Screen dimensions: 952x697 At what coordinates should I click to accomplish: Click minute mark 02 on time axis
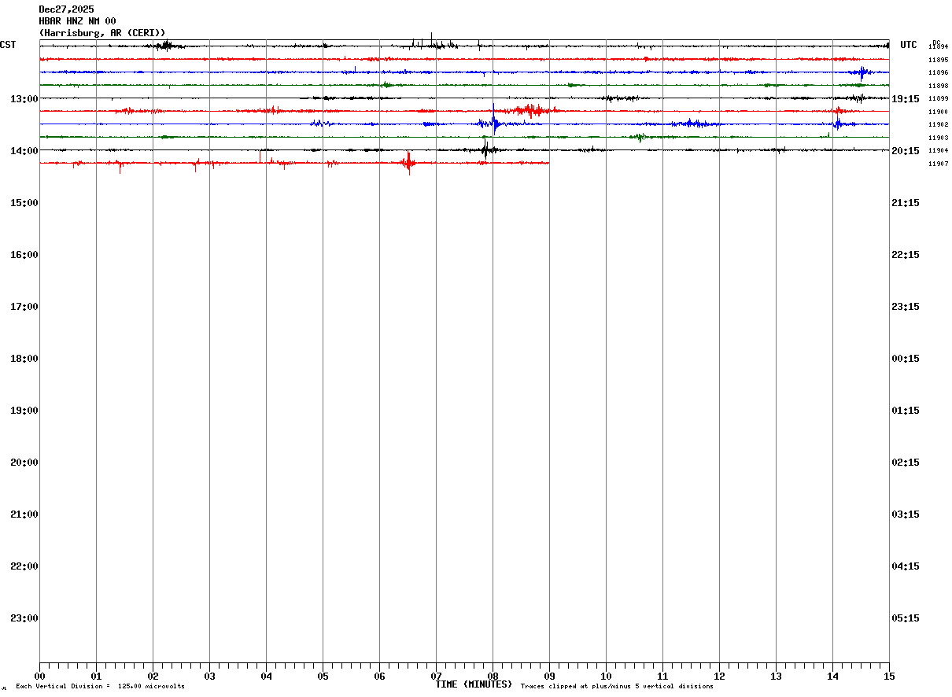153,677
